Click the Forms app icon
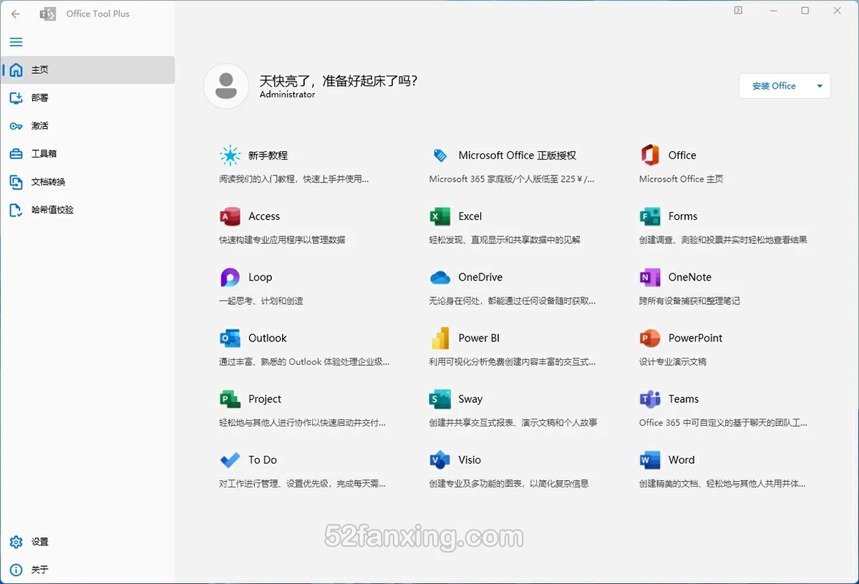Viewport: 859px width, 584px height. coord(650,216)
